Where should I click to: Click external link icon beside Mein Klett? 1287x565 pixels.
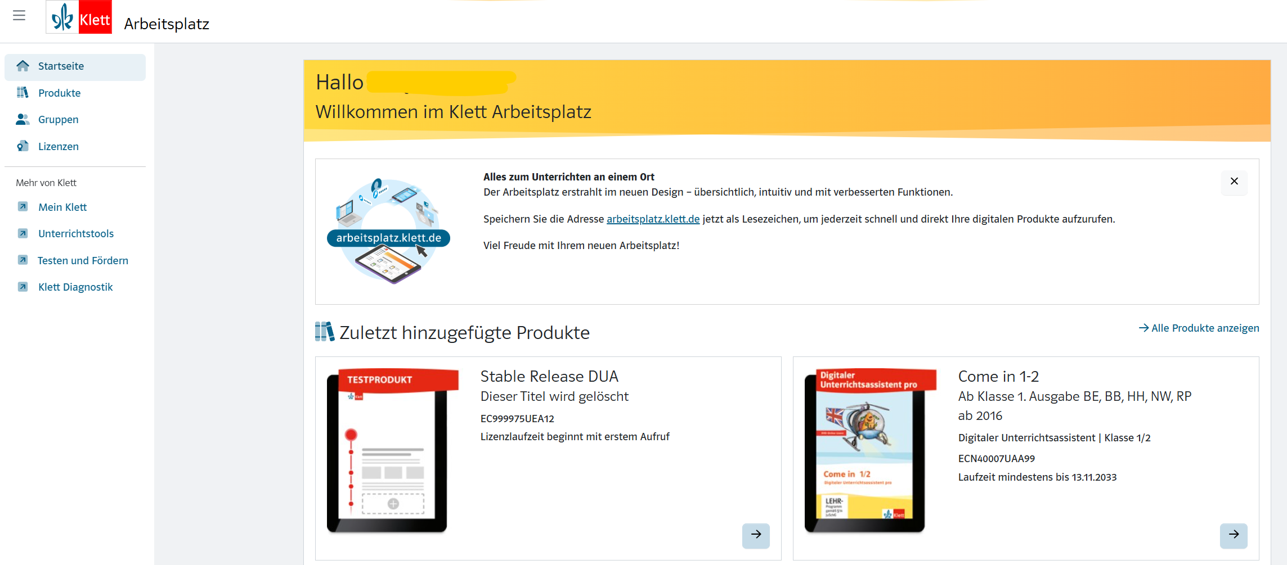coord(23,207)
